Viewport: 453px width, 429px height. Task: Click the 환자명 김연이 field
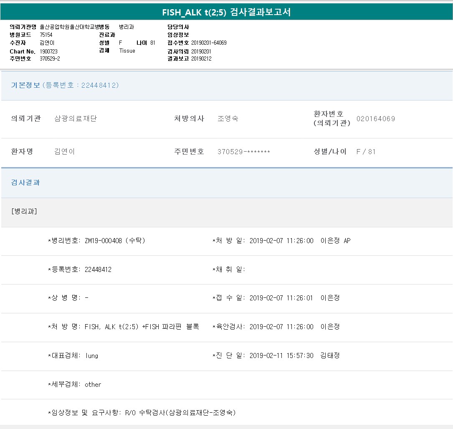(65, 152)
